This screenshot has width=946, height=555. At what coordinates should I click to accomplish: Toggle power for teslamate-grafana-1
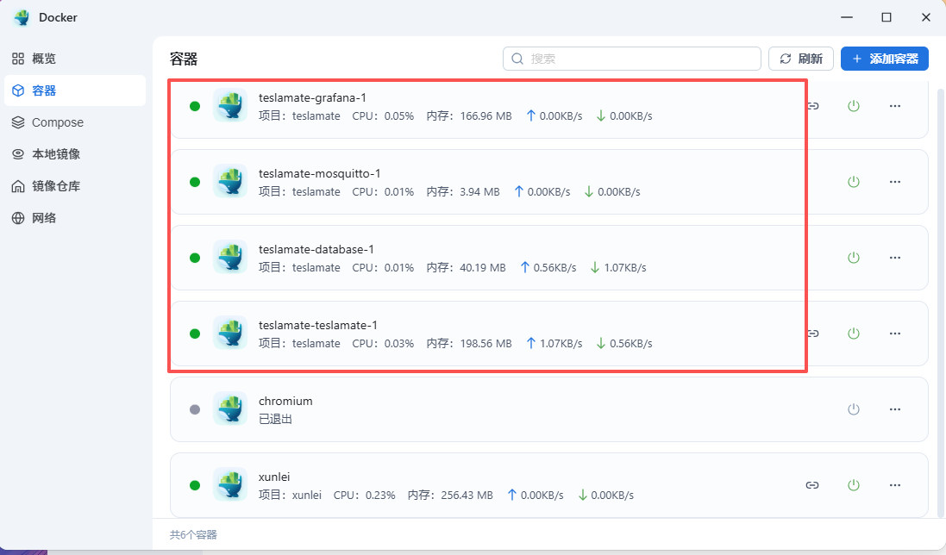[x=853, y=106]
